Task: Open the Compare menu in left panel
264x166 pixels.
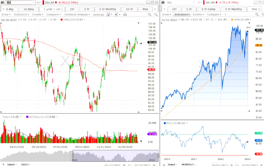Action: point(54,14)
